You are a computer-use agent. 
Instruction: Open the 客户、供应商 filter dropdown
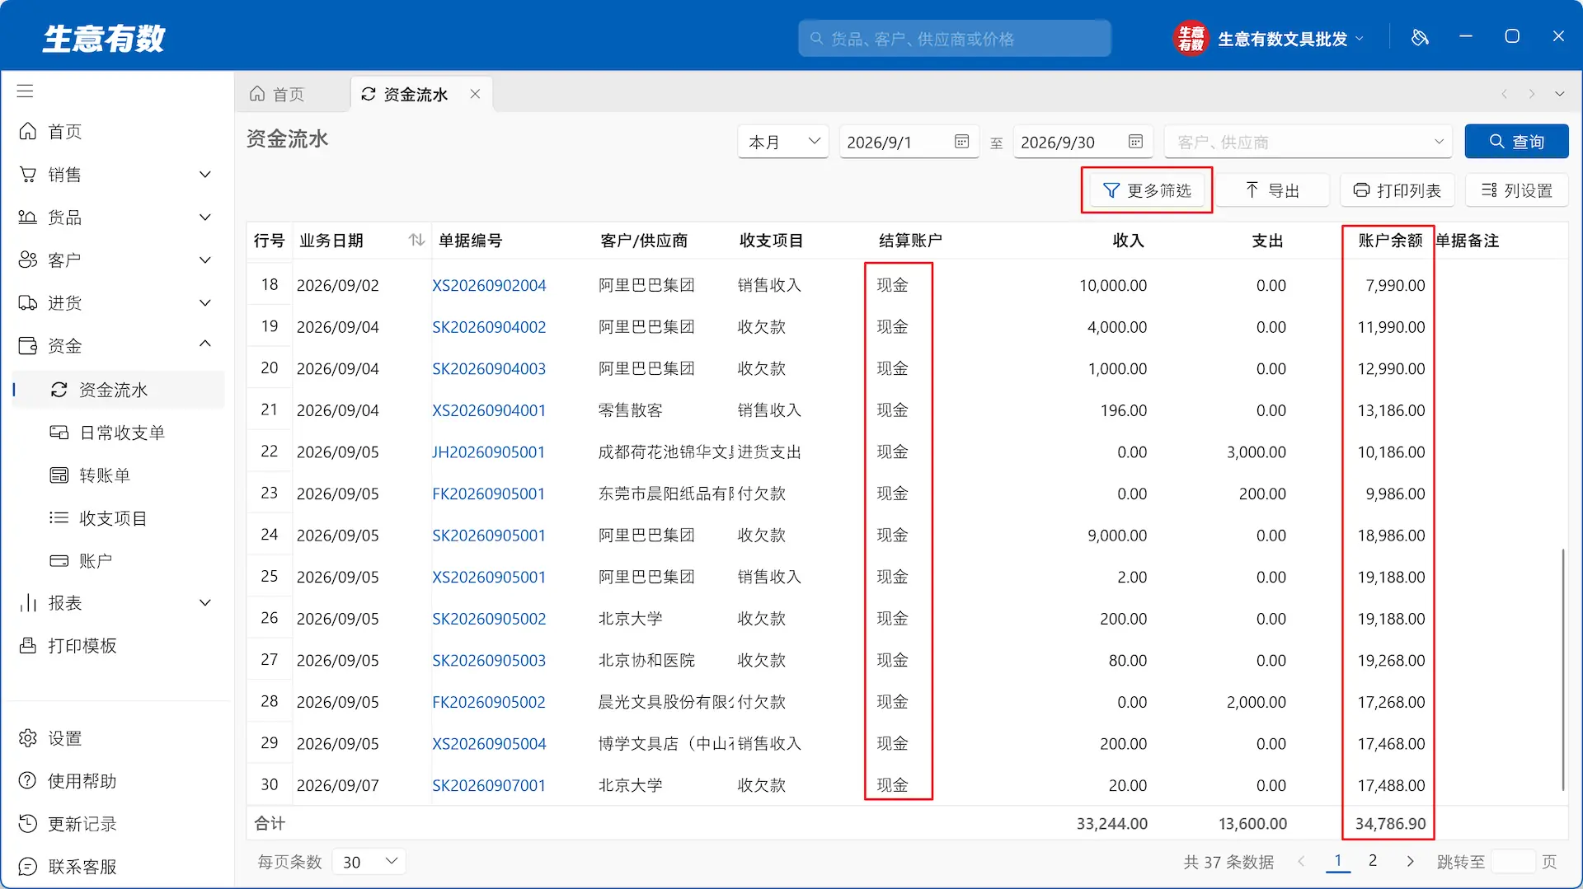1309,142
